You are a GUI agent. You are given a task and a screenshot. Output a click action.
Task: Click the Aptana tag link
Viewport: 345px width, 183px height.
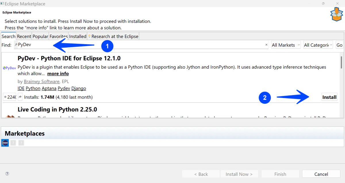[x=49, y=88]
